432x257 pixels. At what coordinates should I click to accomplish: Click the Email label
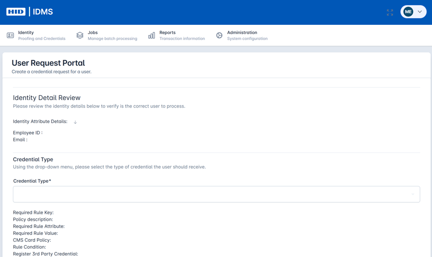(x=20, y=140)
